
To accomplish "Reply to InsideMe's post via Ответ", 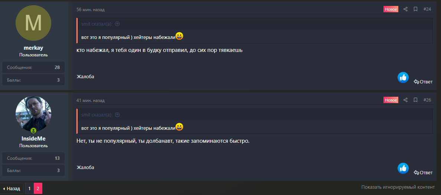I will pos(423,172).
